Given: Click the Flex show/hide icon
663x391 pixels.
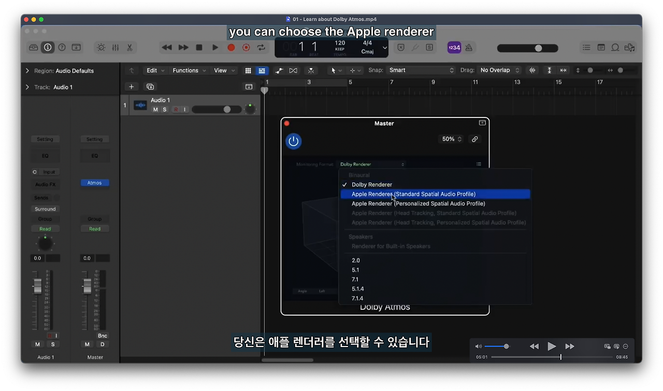Looking at the screenshot, I should 293,70.
